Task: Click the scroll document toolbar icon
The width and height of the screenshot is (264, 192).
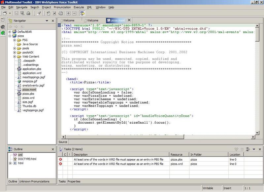Action: [54, 13]
